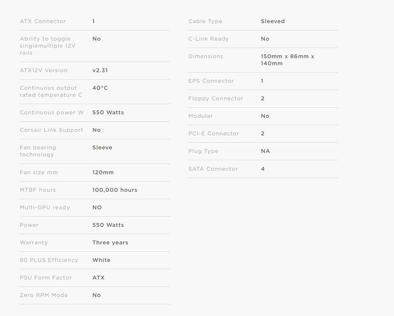The width and height of the screenshot is (394, 316).
Task: Click the v2.31 ATX12V version value
Action: (100, 71)
